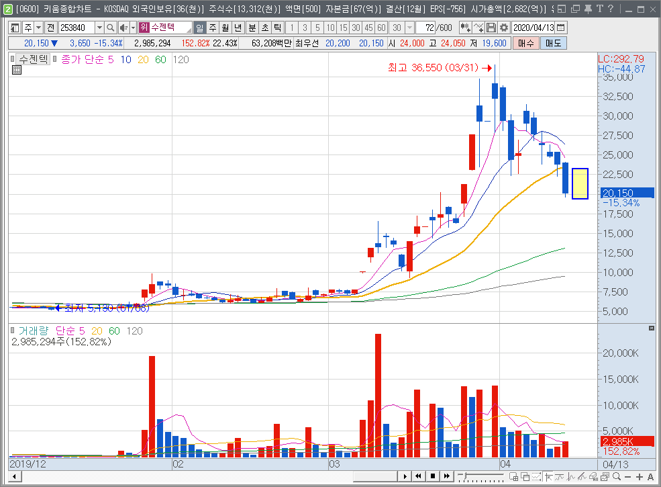Open the 주 type dropdown arrow
This screenshot has width=661, height=487.
(x=38, y=28)
